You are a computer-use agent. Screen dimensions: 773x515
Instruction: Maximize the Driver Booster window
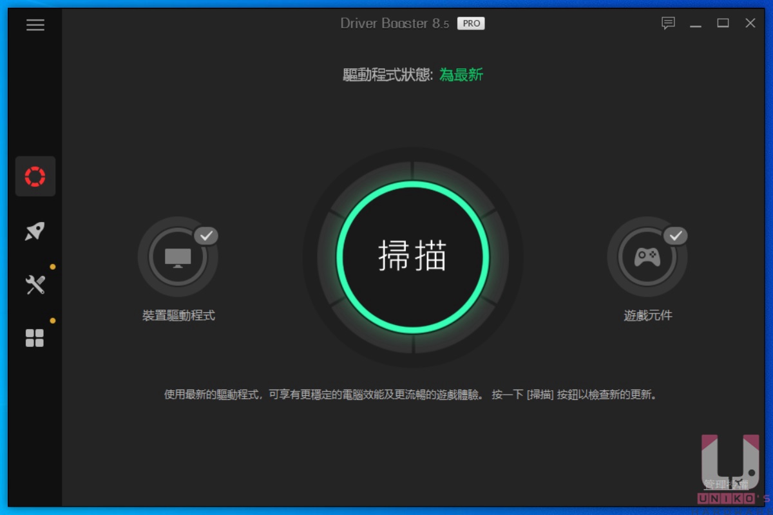click(x=723, y=23)
